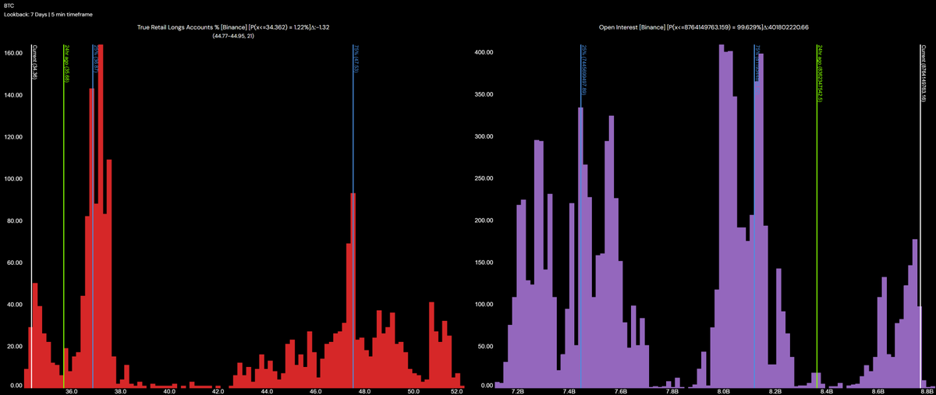Click the 40.0 x-axis label

pos(168,392)
